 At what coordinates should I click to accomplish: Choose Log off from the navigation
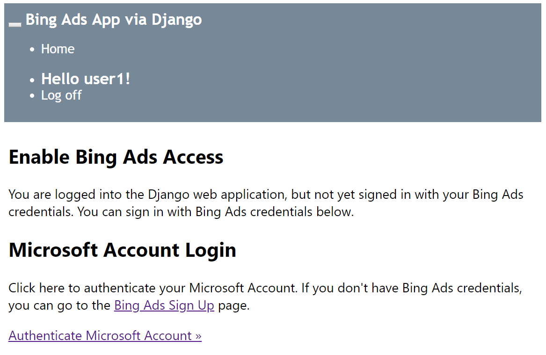coord(61,95)
